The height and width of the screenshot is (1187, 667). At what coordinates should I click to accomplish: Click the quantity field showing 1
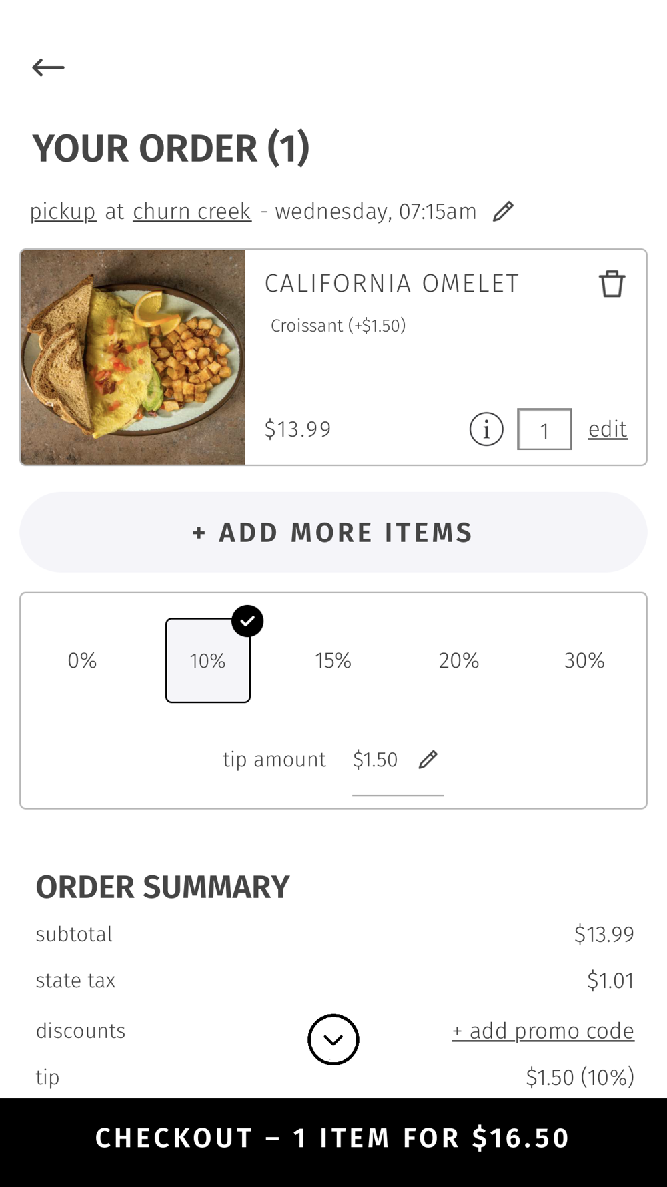pos(544,429)
